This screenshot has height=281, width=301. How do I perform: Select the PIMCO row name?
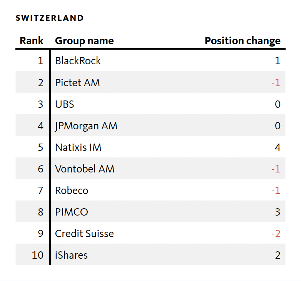tap(72, 212)
